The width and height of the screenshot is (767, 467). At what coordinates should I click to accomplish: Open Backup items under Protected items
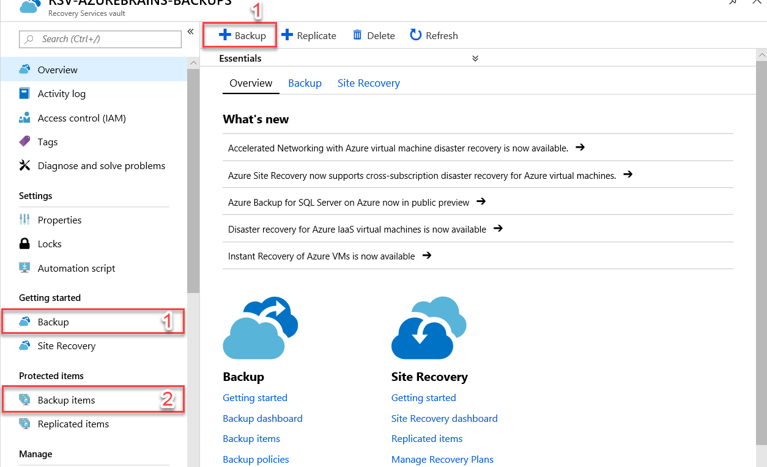tap(94, 400)
